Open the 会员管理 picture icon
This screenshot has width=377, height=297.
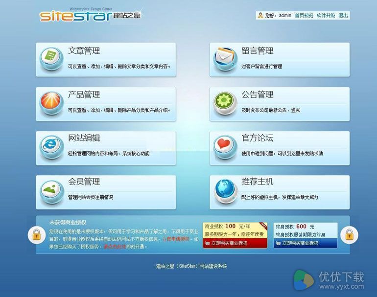point(51,191)
